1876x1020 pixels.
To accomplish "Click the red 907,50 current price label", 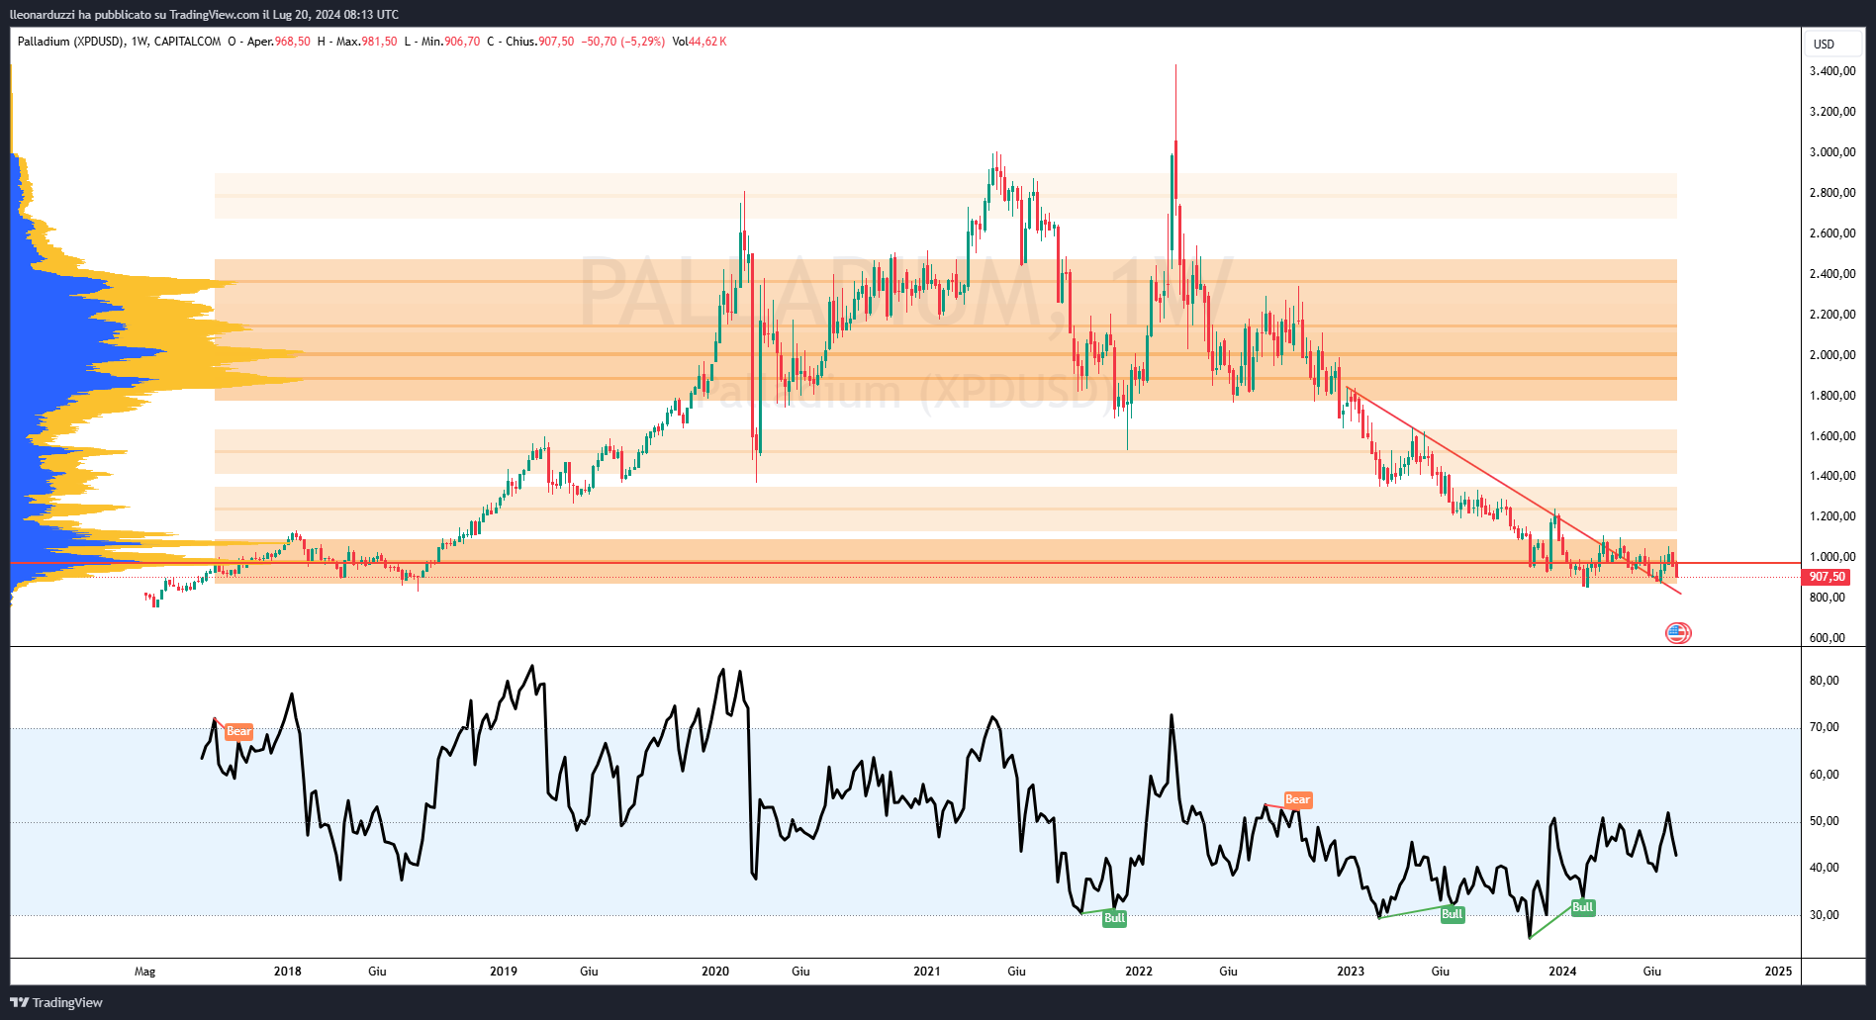I will pyautogui.click(x=1827, y=577).
